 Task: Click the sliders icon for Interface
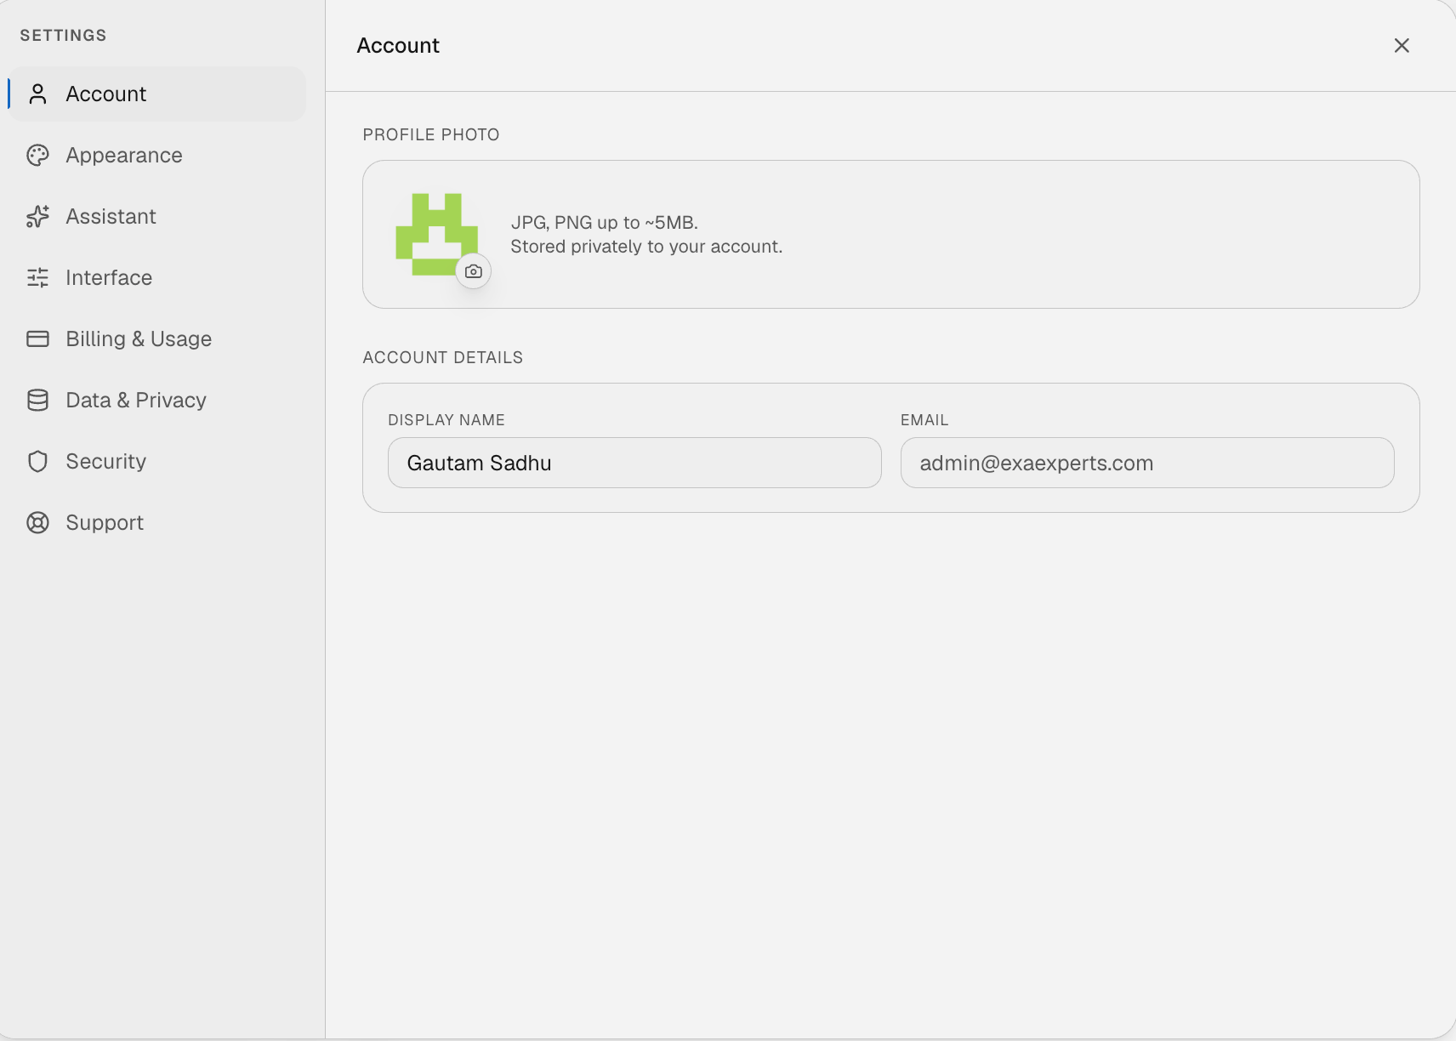coord(37,277)
